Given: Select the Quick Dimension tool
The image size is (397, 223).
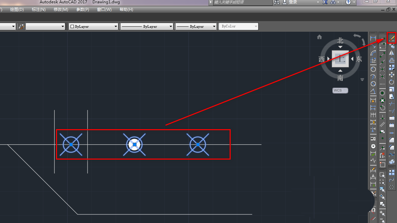Looking at the screenshot, I should click(x=373, y=100).
